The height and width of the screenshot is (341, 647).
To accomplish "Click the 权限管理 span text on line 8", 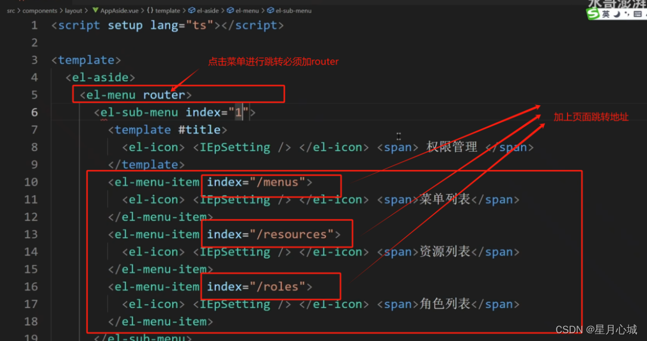I will coord(452,147).
